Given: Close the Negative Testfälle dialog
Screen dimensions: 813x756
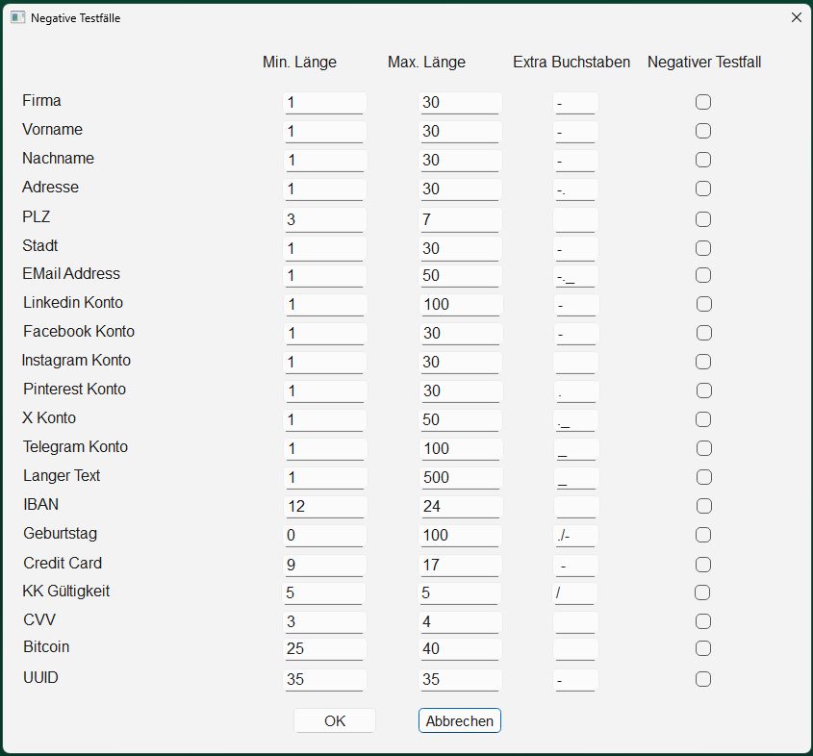Looking at the screenshot, I should pyautogui.click(x=797, y=17).
